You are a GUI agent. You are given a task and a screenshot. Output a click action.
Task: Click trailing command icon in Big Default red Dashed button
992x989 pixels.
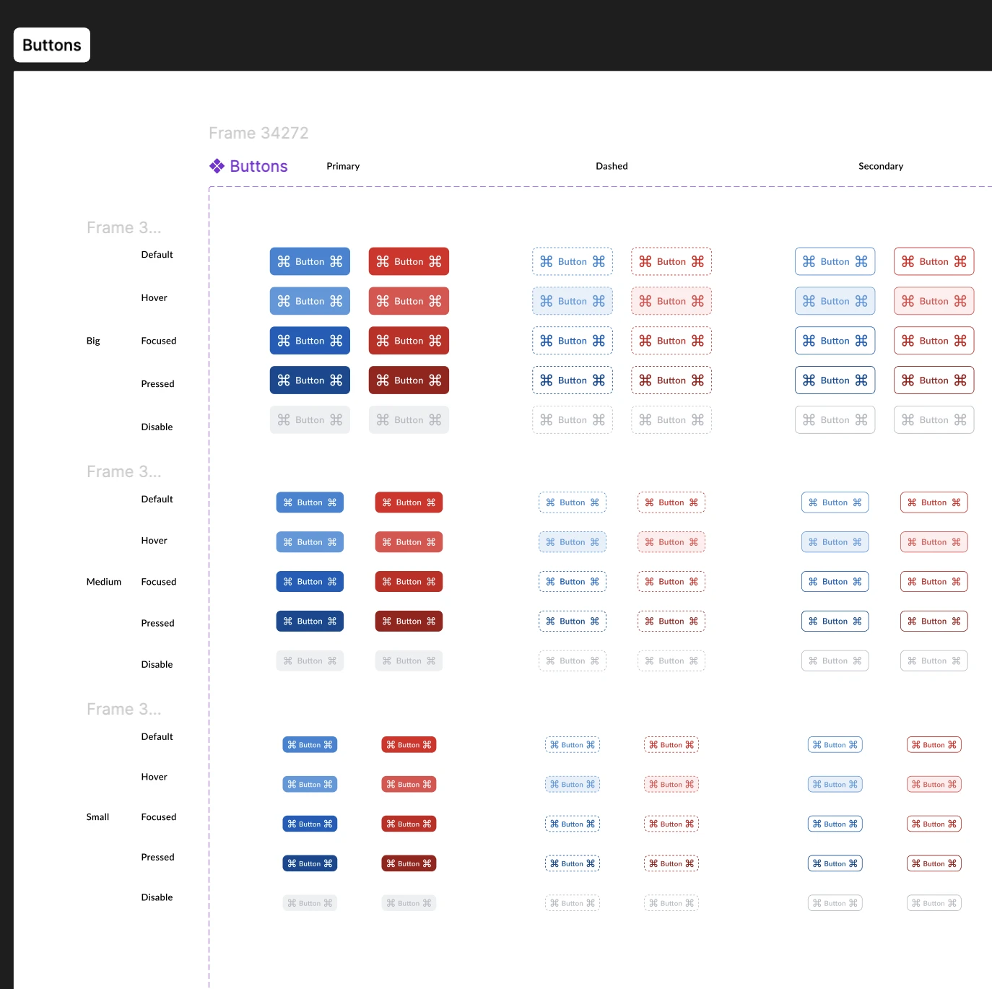click(x=697, y=261)
